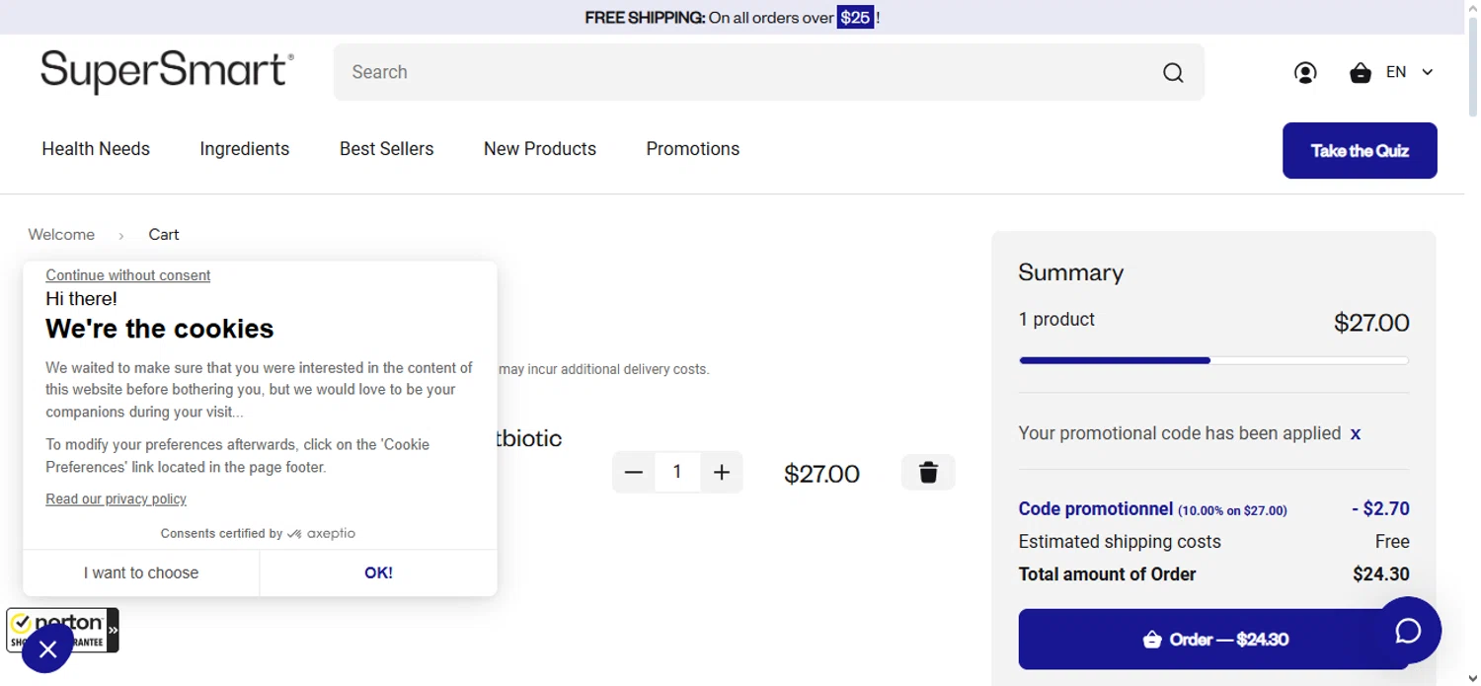This screenshot has height=686, width=1481.
Task: Click the Code promotionnel label
Action: coord(1096,509)
